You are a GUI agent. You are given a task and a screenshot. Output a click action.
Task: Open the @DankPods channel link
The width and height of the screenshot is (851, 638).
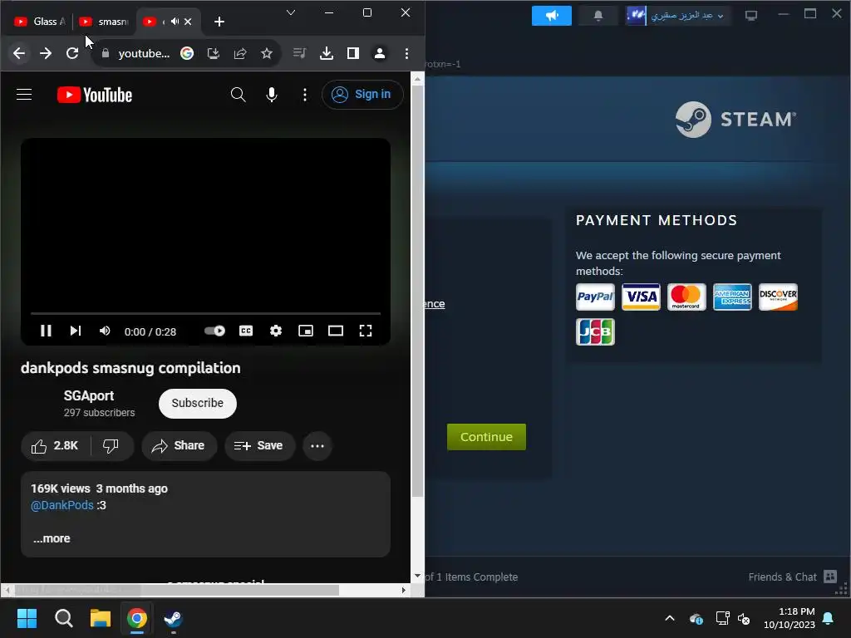coord(61,505)
